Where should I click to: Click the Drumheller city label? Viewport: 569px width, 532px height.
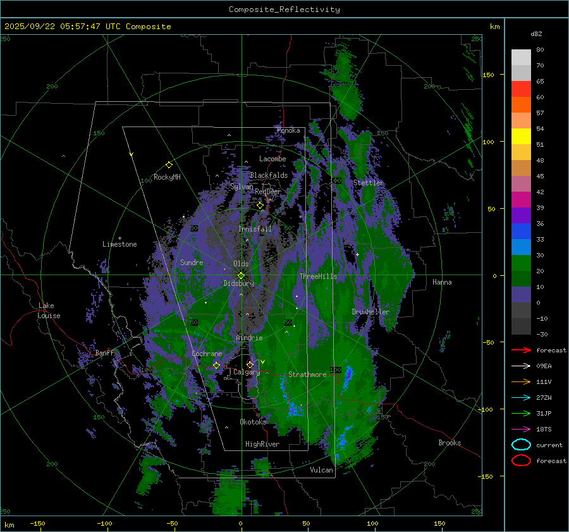[370, 312]
